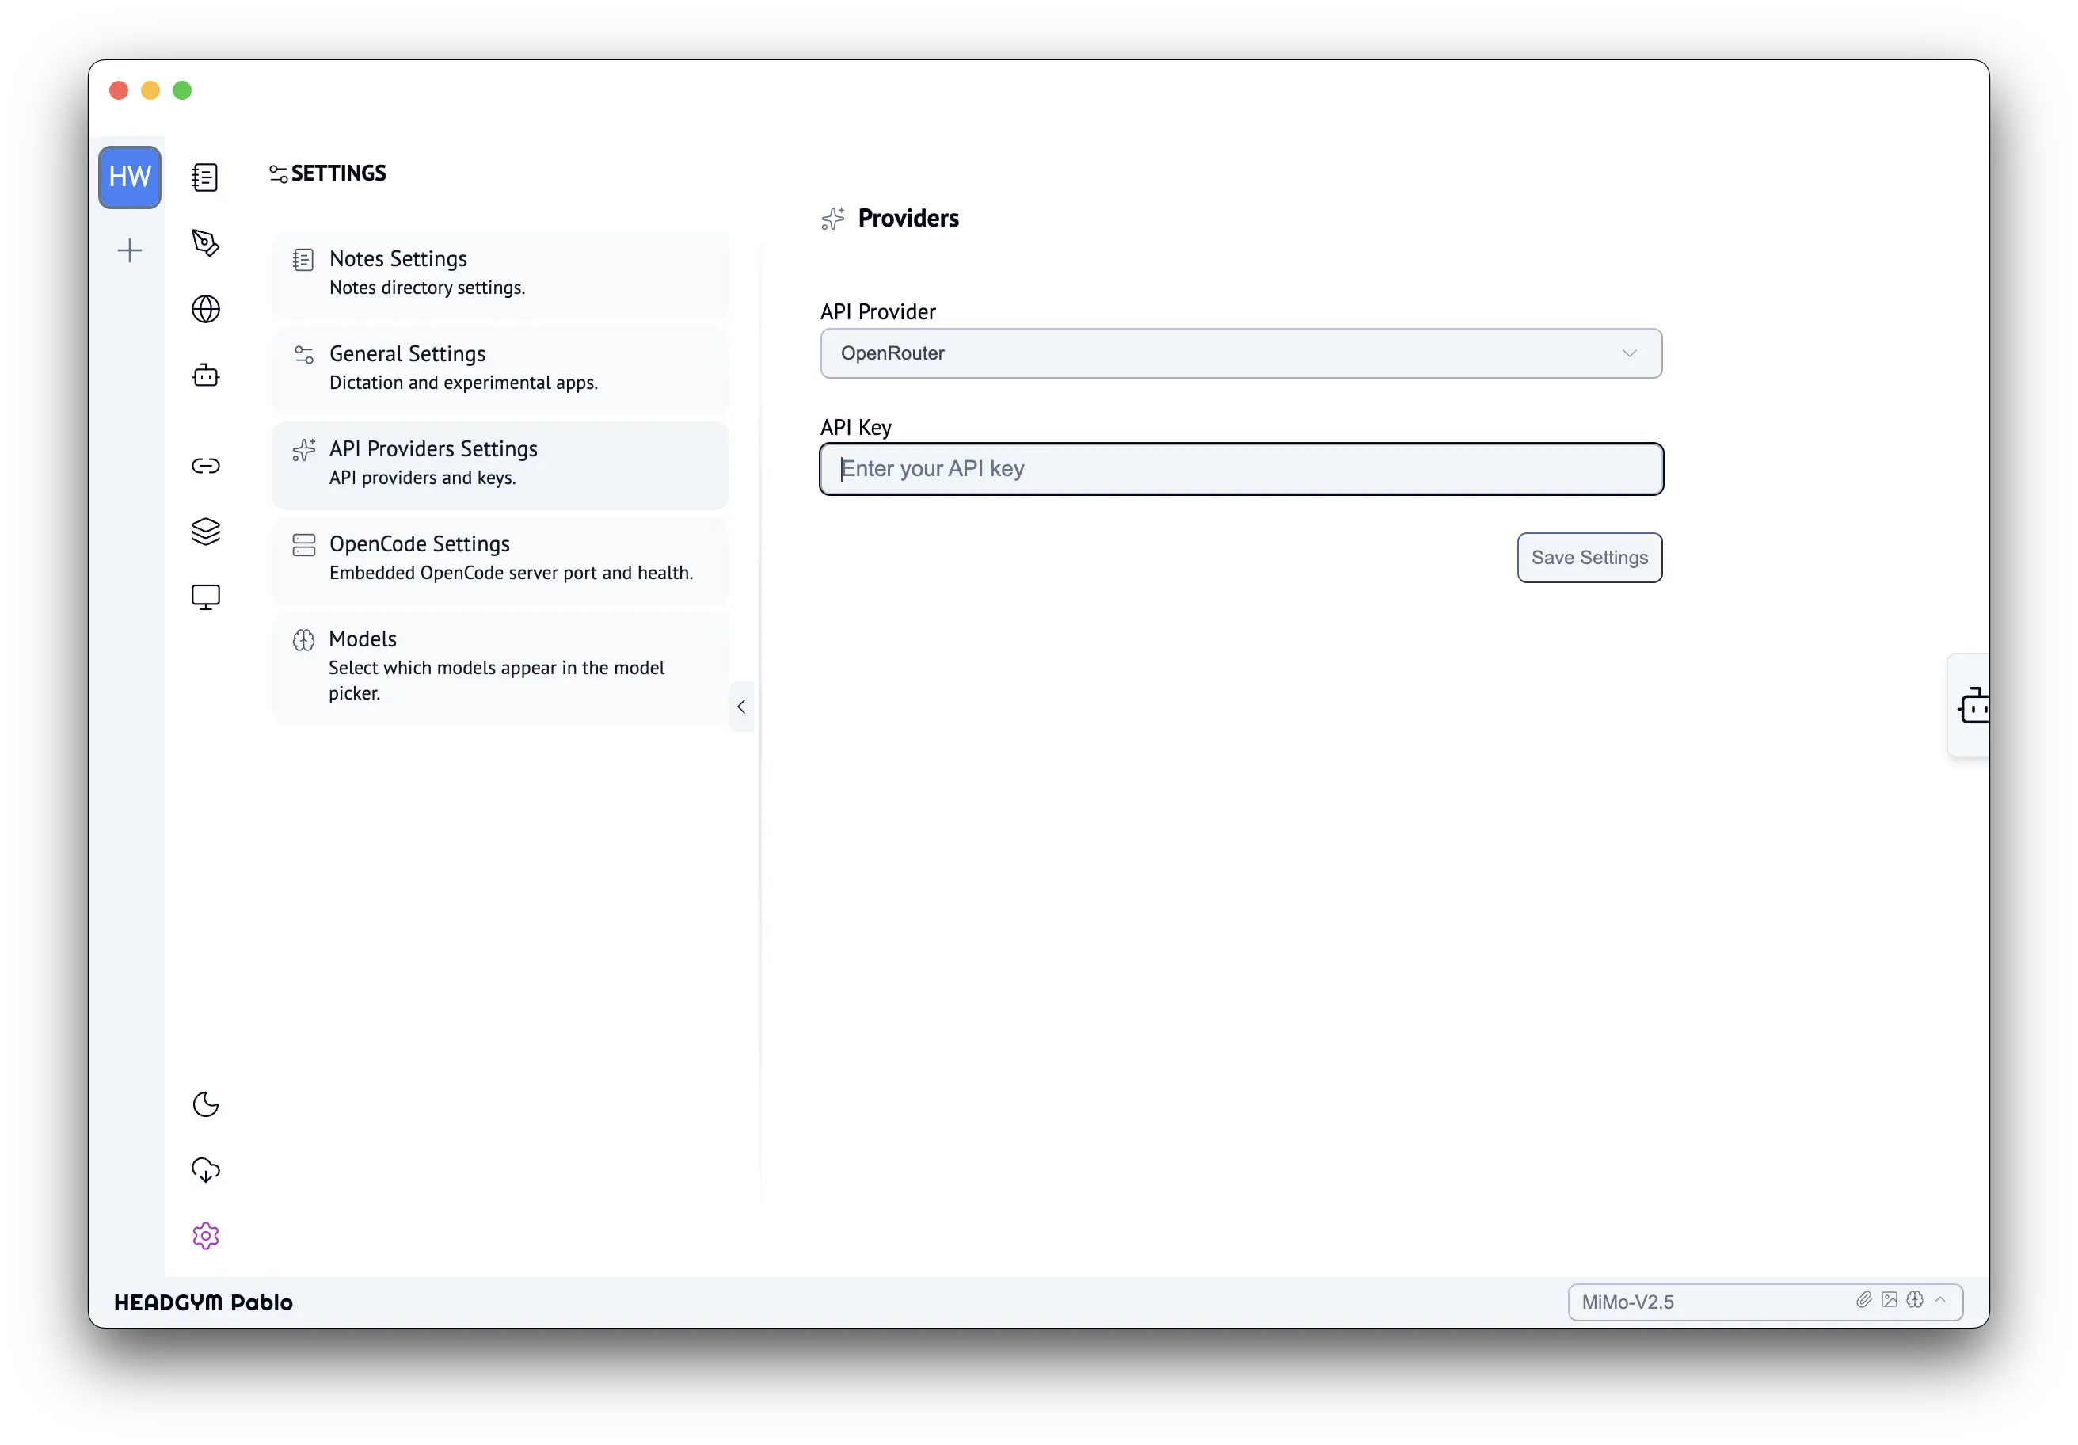Open the notes notebook icon in sidebar
Viewport: 2078px width, 1445px height.
click(x=205, y=177)
